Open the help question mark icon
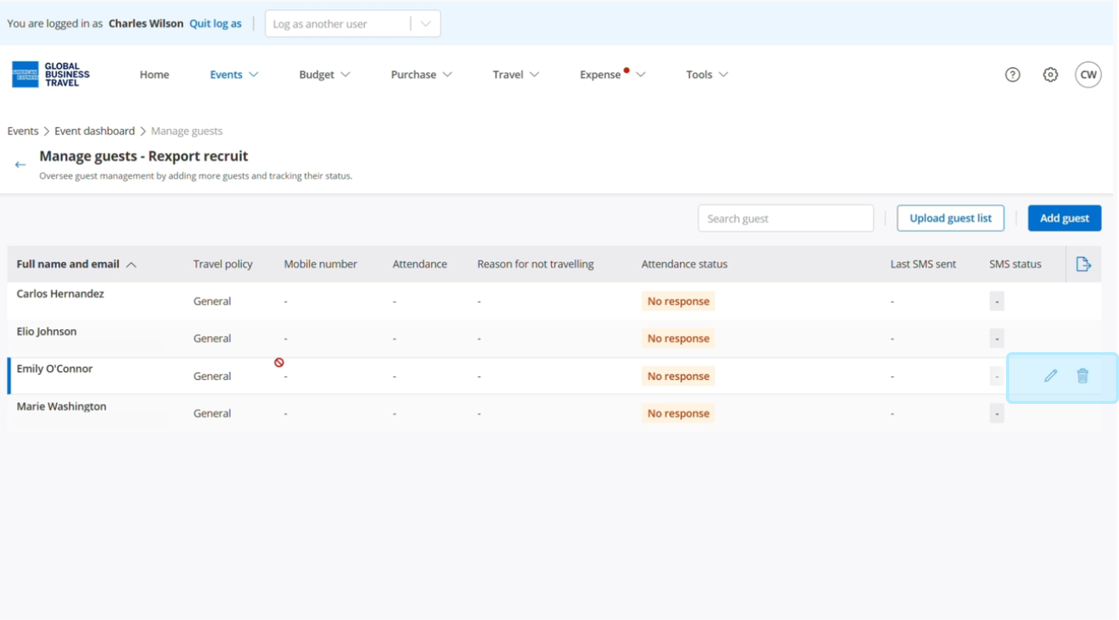1119x620 pixels. [1012, 75]
